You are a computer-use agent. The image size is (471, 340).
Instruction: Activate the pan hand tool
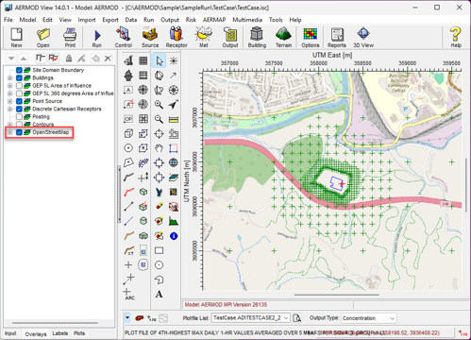[x=159, y=148]
